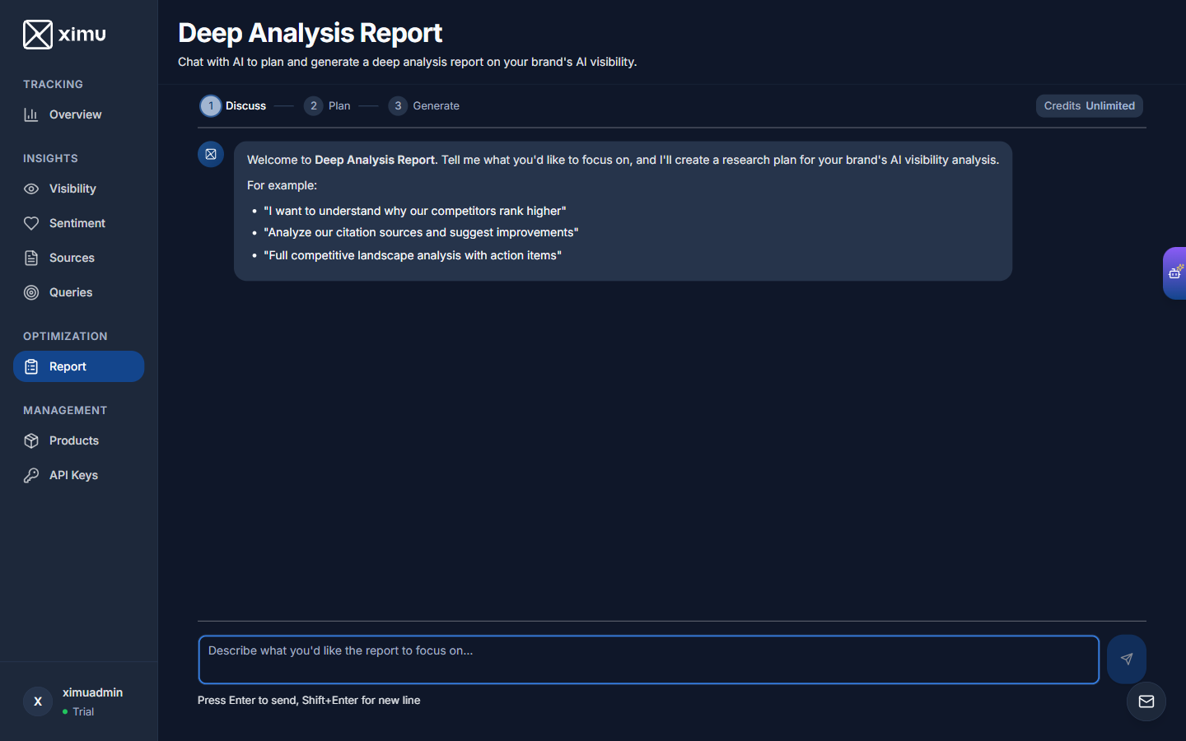Image resolution: width=1186 pixels, height=741 pixels.
Task: Click the AI avatar beside welcome message
Action: (211, 154)
